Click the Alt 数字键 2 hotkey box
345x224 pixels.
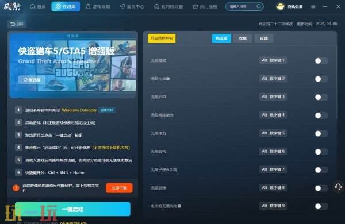(x=273, y=79)
